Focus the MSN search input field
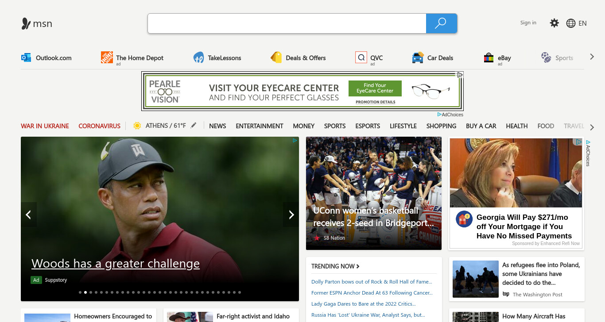This screenshot has width=605, height=322. click(287, 23)
